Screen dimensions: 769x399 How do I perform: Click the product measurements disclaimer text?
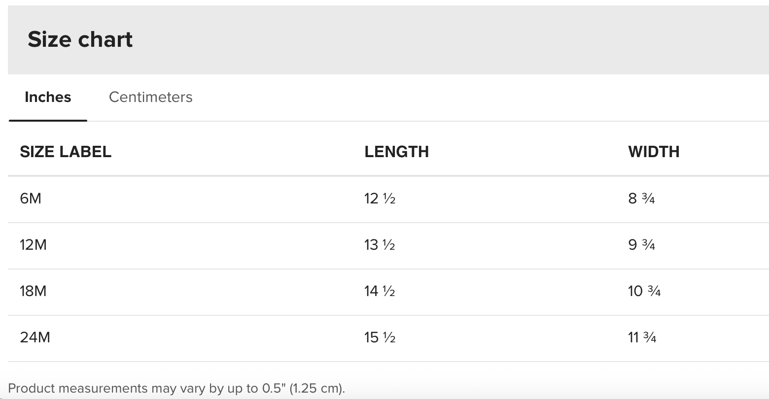pos(176,388)
